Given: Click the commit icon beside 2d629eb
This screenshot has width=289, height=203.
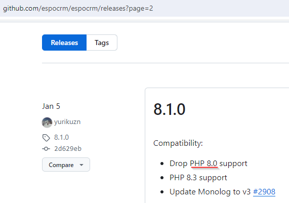Looking at the screenshot, I should pos(46,149).
